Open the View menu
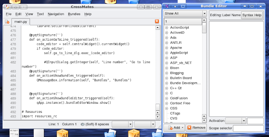The height and width of the screenshot is (137, 269). 29,14
